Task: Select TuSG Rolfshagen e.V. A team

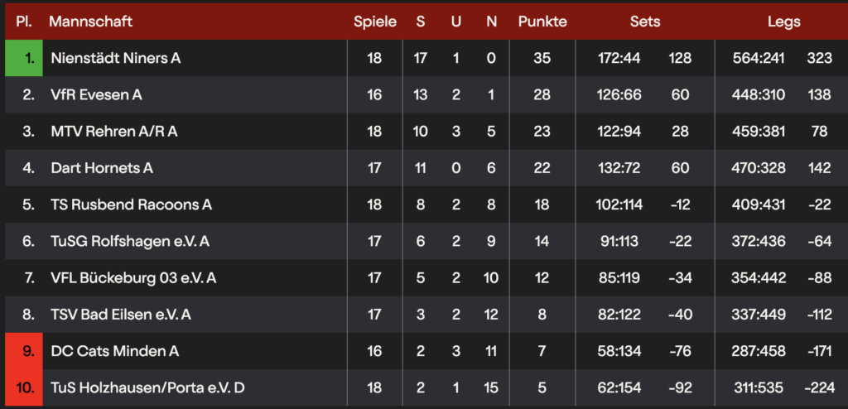Action: point(130,241)
